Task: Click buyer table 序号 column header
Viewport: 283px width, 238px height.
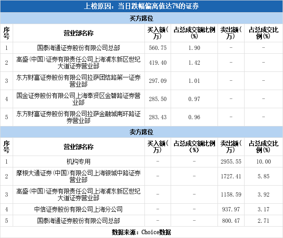Action: click(6, 33)
